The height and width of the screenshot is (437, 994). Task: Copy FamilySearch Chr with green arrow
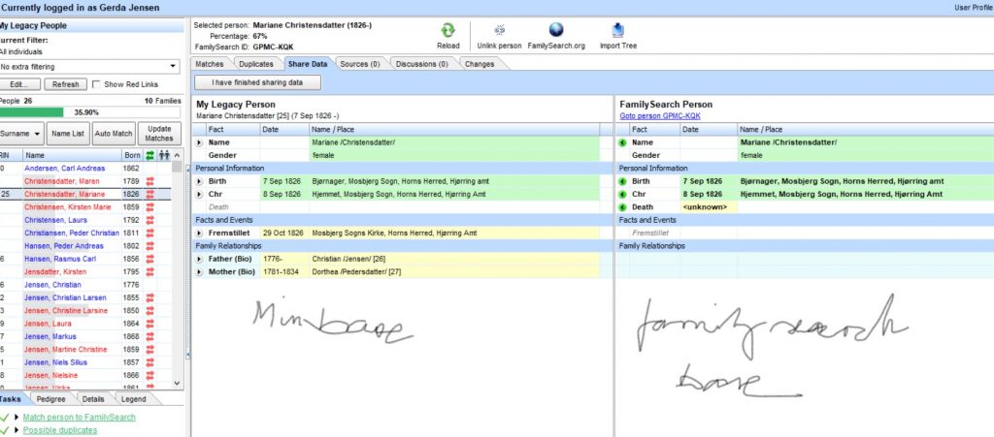pyautogui.click(x=622, y=194)
